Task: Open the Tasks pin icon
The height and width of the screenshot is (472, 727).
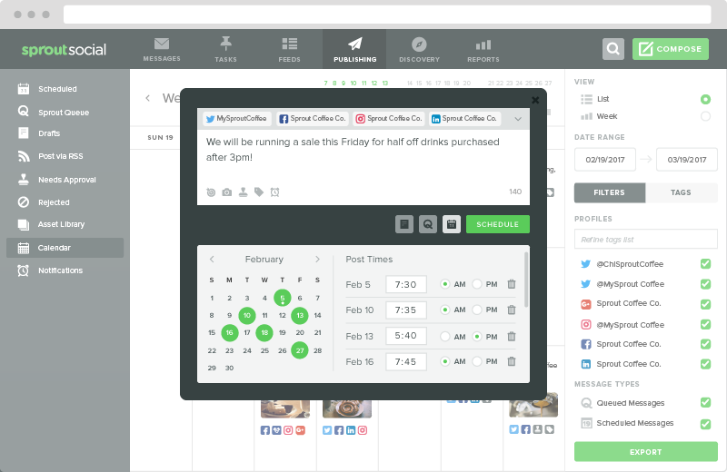Action: (225, 44)
